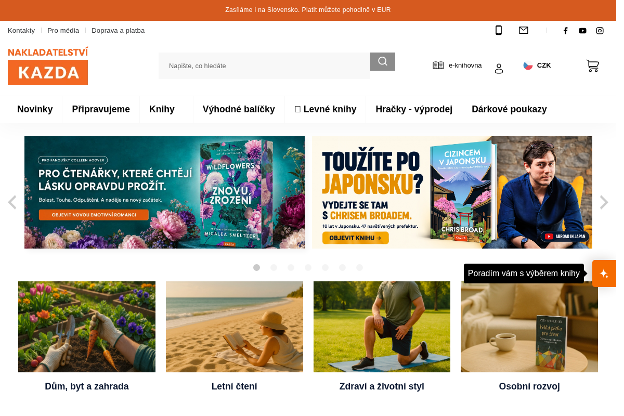Follow the Doprava a platba link

pos(118,30)
